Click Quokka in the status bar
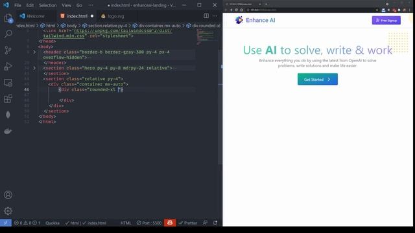415x233 pixels. (53, 223)
